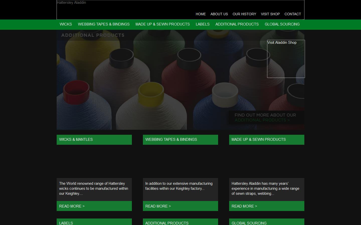Open GLOBAL SOURCING from the menu bar
The width and height of the screenshot is (361, 225).
pos(282,24)
